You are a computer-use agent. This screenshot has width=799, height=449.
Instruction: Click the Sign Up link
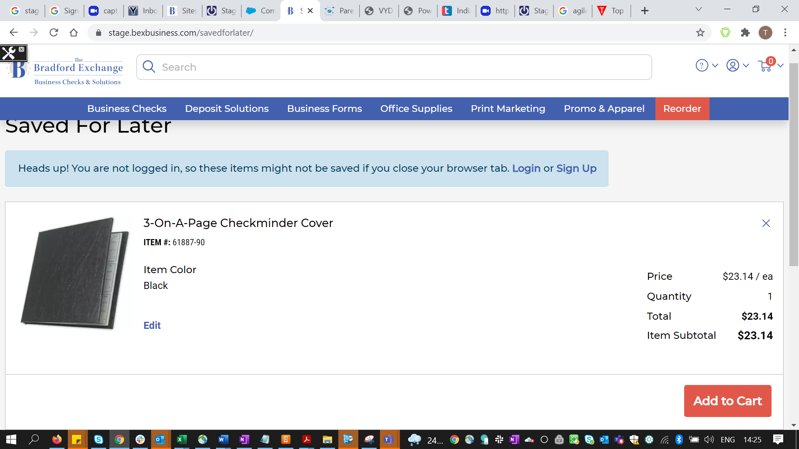click(576, 168)
